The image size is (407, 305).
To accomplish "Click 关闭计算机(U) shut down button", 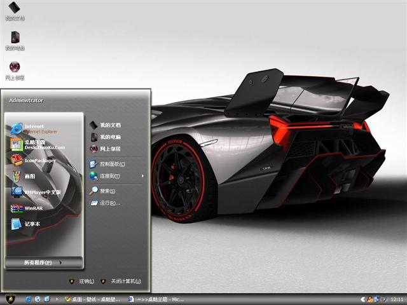I will [120, 281].
